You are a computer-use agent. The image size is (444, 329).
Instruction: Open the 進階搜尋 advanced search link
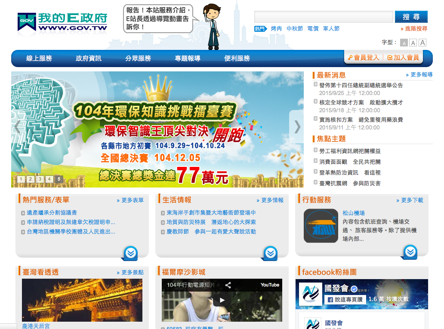tap(414, 28)
